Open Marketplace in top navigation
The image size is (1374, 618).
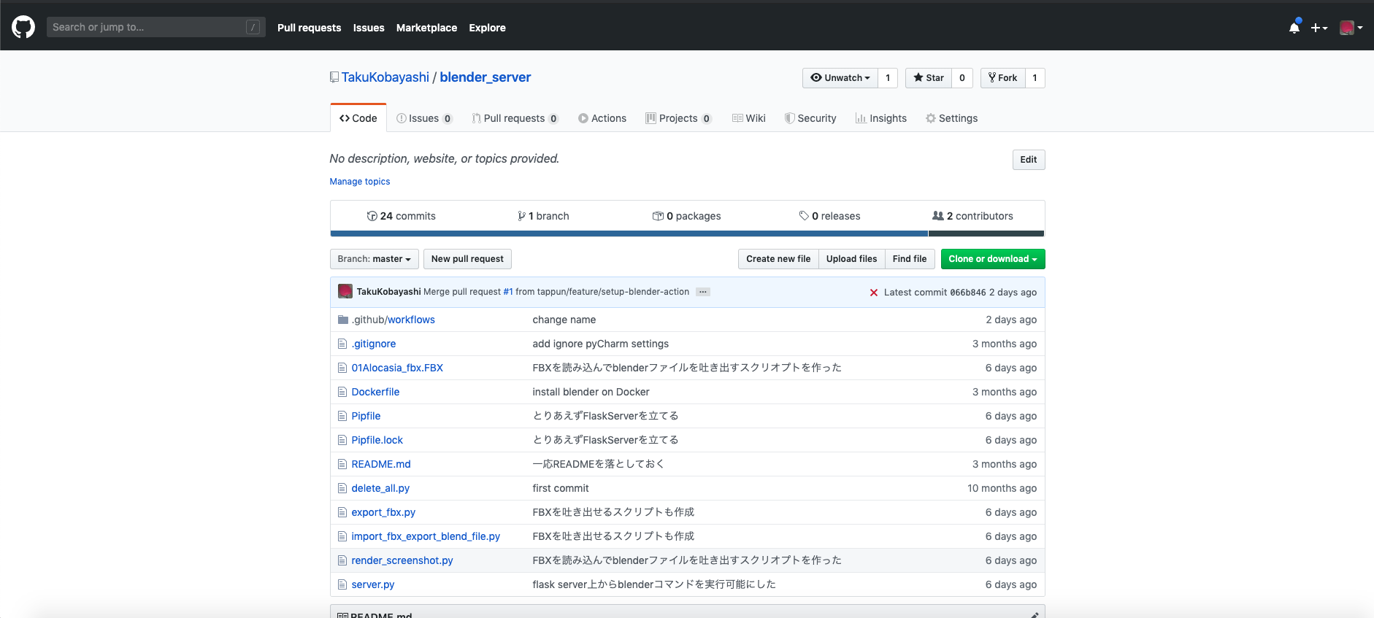click(426, 28)
